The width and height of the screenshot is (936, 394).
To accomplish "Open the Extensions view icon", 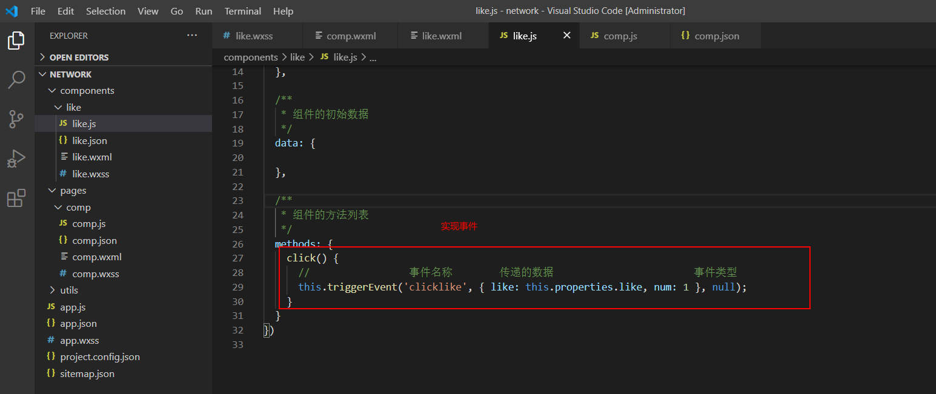I will 16,198.
